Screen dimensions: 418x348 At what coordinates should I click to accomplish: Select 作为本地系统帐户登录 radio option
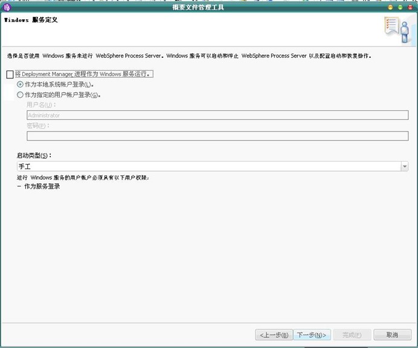pos(20,84)
